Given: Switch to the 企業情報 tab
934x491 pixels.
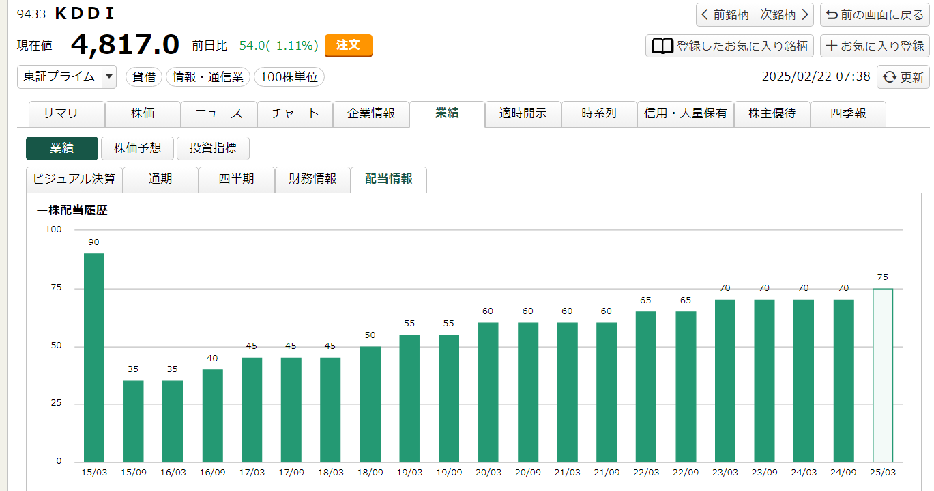Looking at the screenshot, I should click(371, 114).
